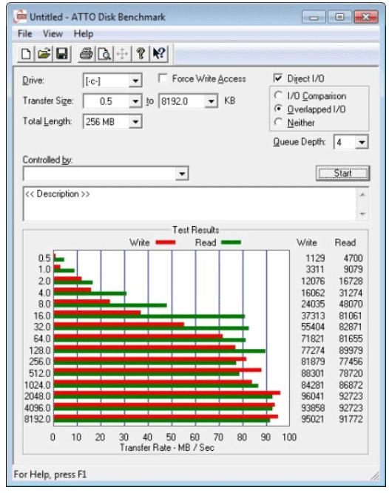The width and height of the screenshot is (389, 493).
Task: Click the Write value 96041
Action: click(x=313, y=396)
